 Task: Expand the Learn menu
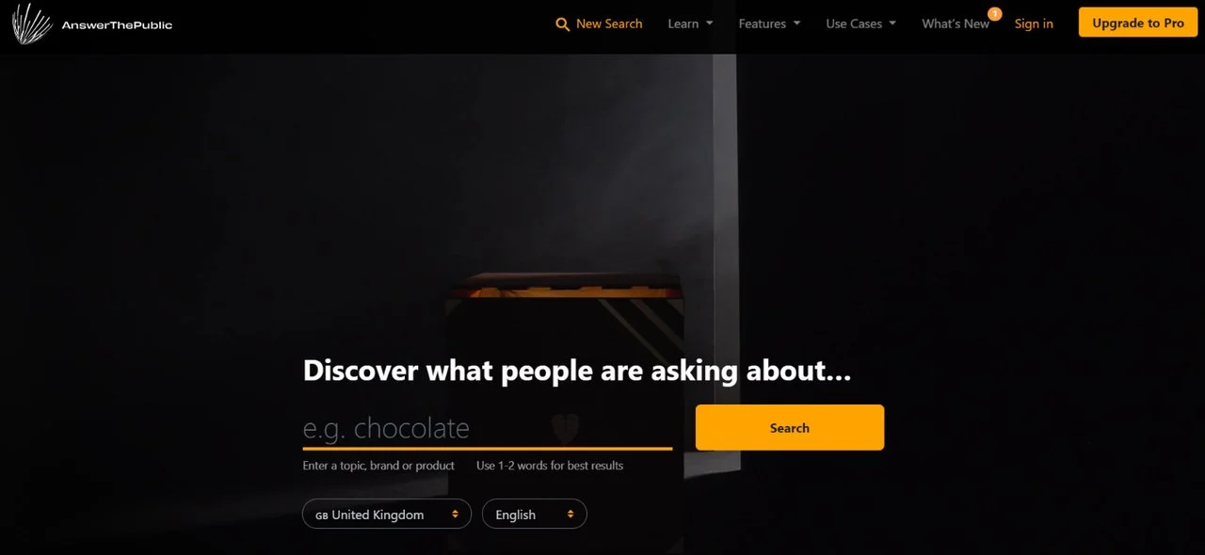click(x=690, y=24)
